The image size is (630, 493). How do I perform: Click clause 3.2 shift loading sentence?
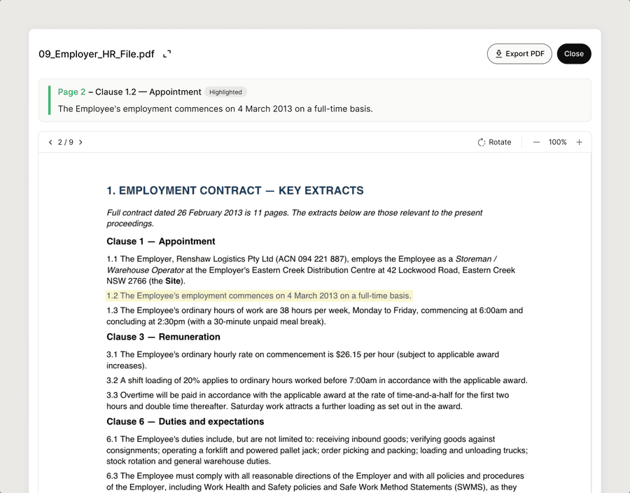click(317, 380)
